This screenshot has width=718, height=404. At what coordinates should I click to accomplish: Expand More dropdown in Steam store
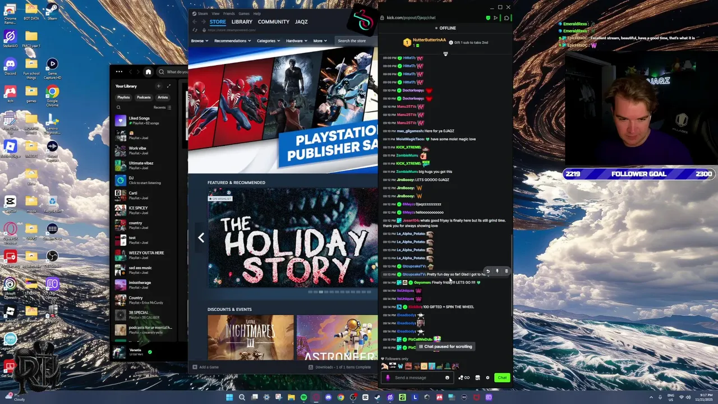point(320,40)
